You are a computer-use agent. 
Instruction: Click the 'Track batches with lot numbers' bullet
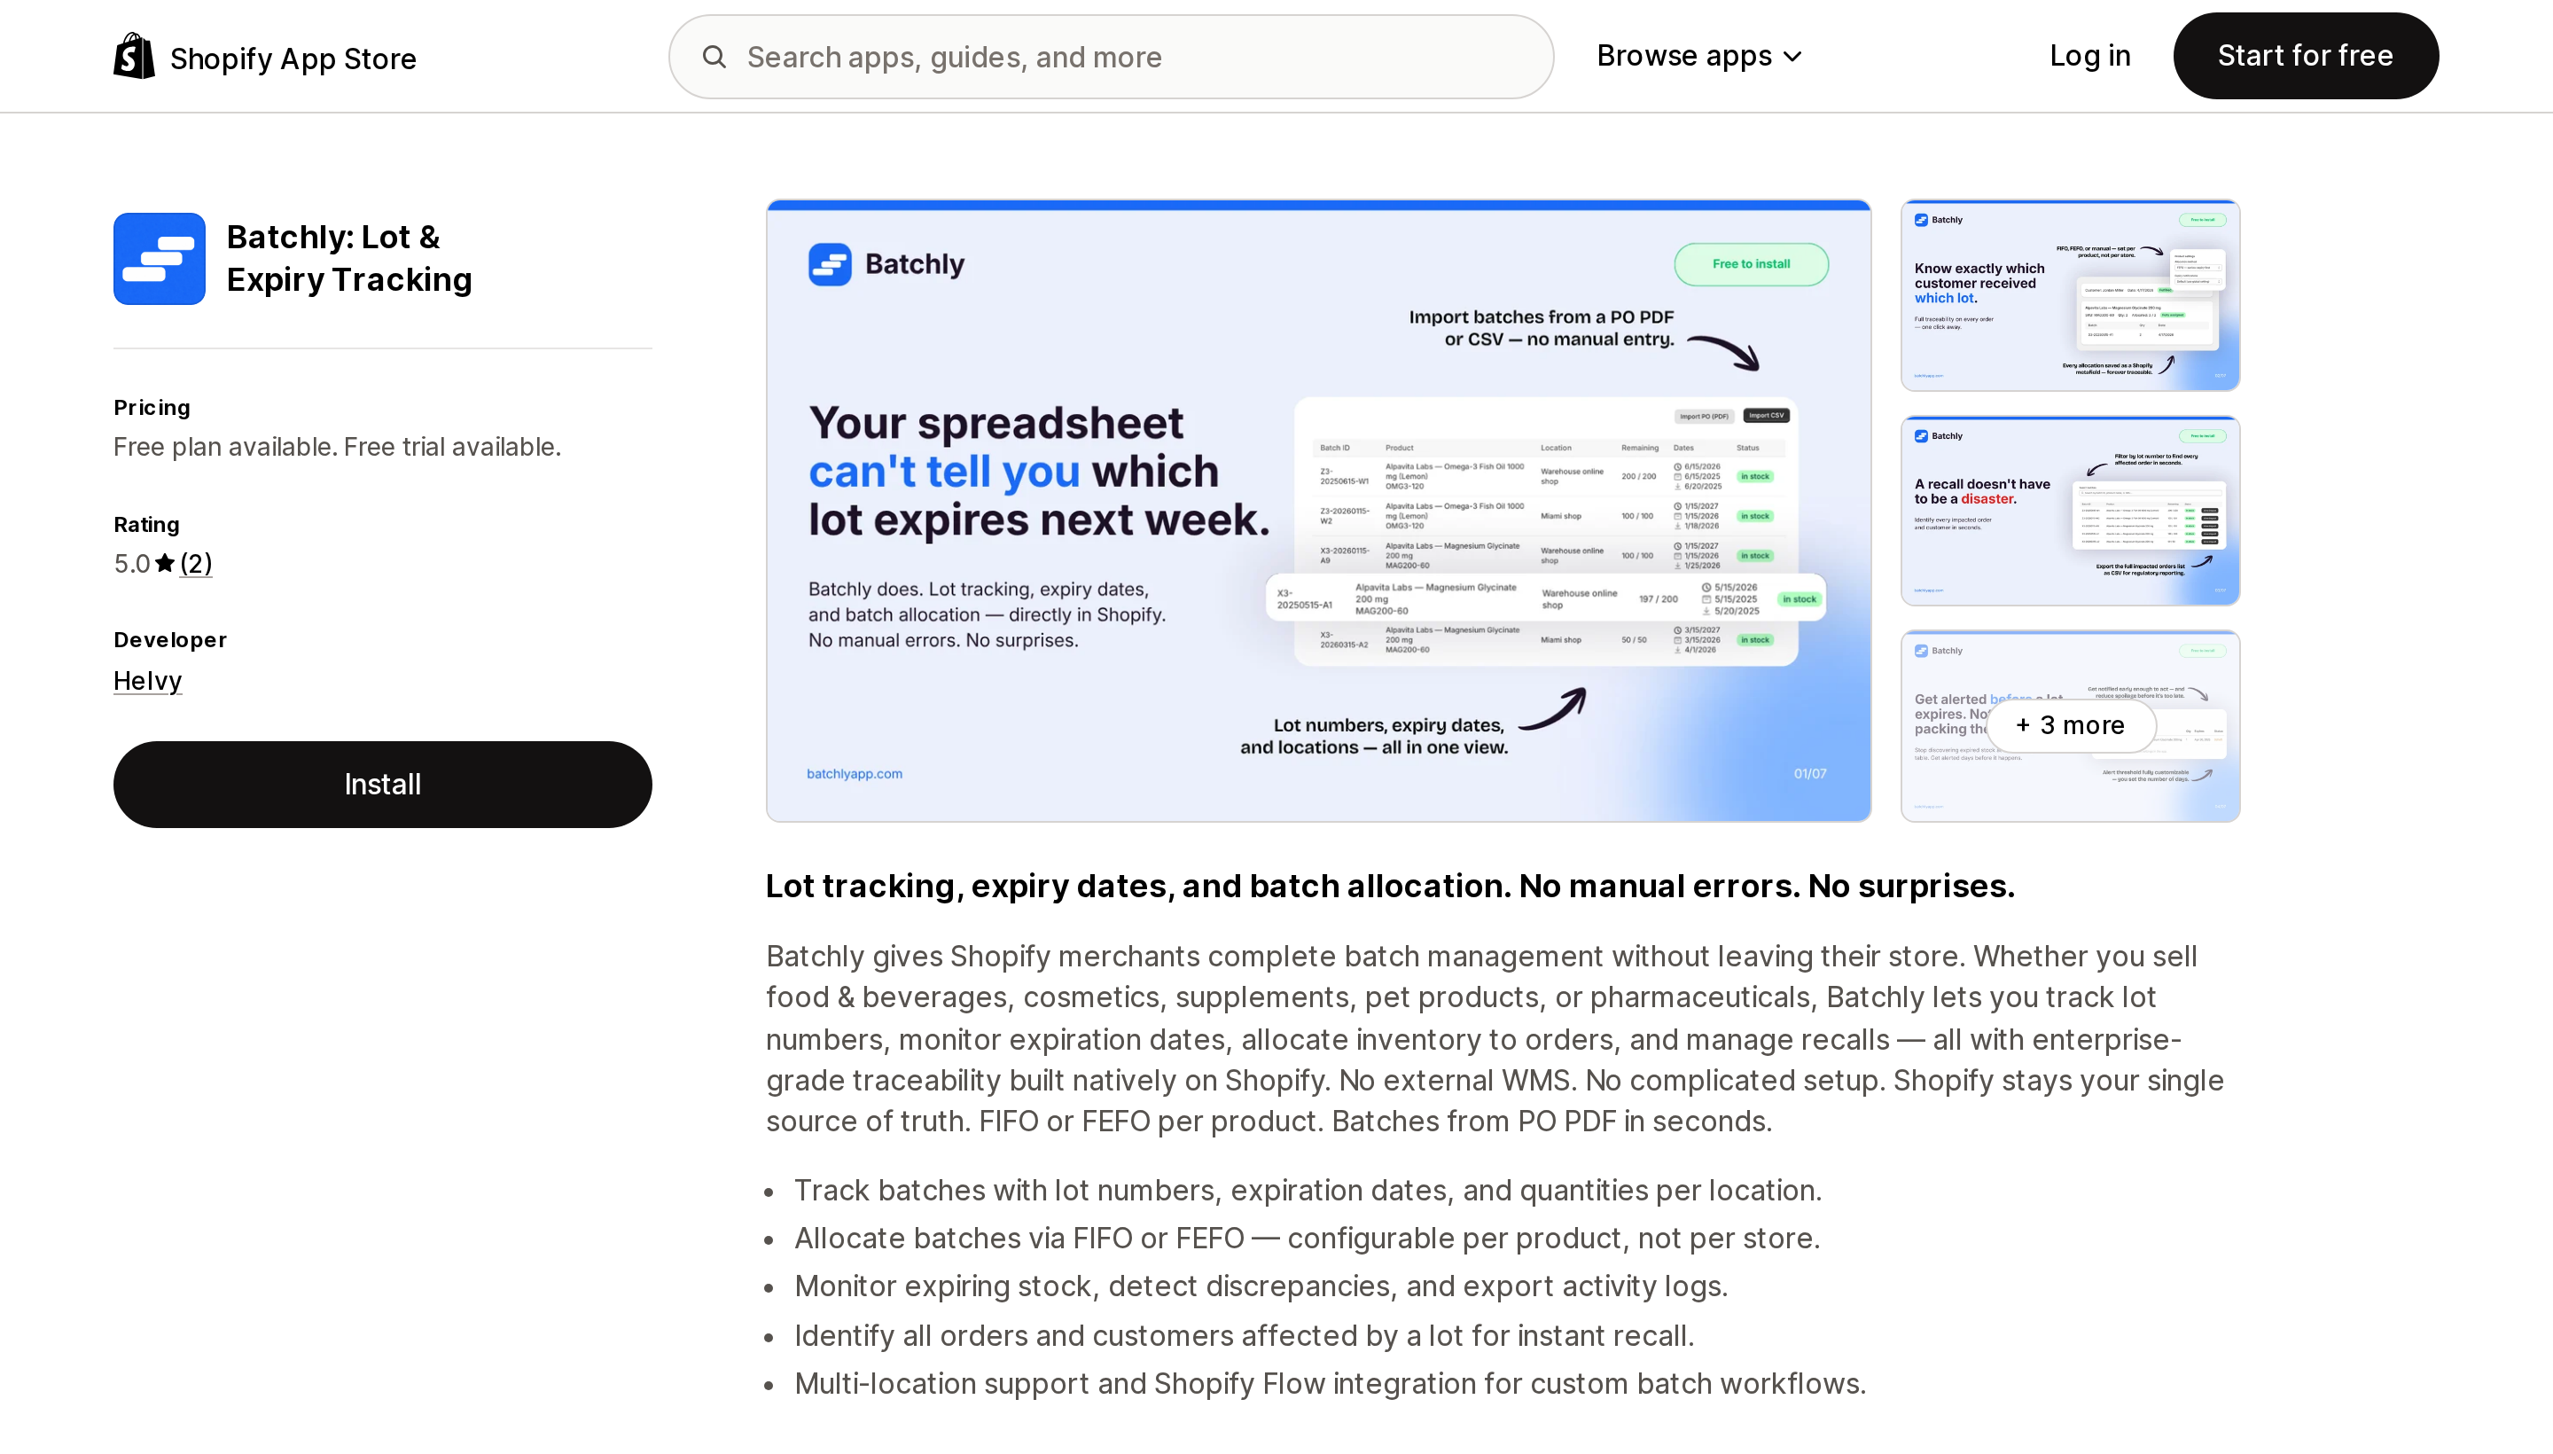1308,1191
